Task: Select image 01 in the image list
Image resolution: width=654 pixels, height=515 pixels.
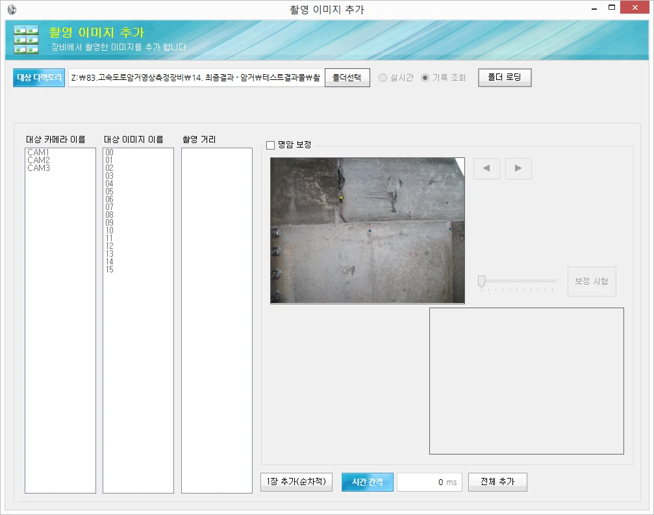Action: (109, 160)
